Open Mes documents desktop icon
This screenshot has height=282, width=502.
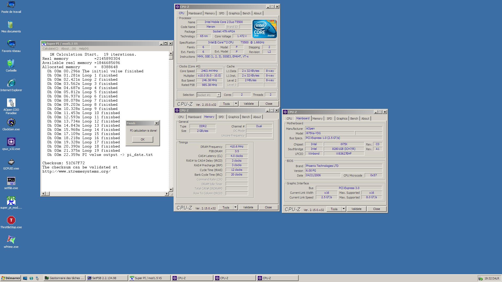(11, 27)
